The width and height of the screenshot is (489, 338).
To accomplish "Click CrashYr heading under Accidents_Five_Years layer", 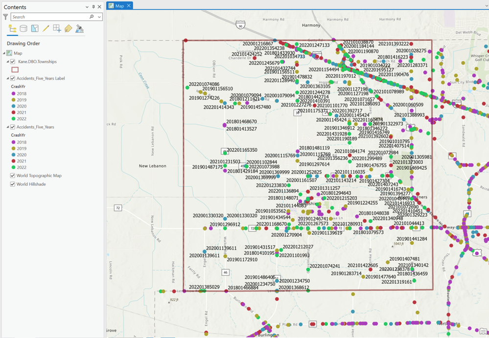I will coord(18,135).
